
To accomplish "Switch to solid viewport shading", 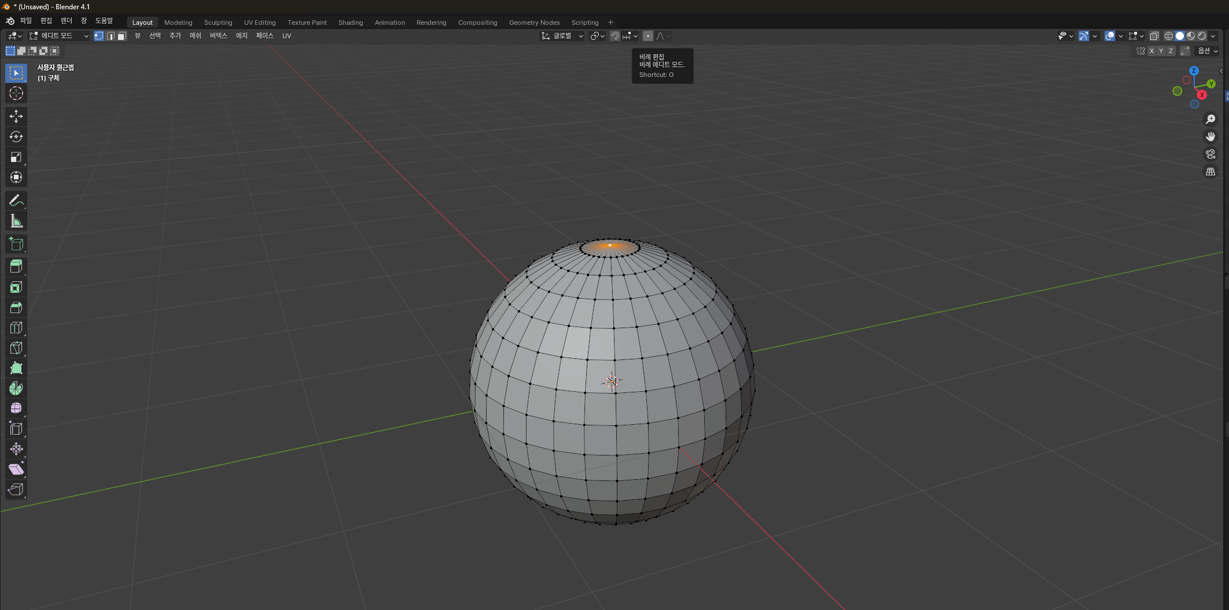I will (x=1180, y=36).
